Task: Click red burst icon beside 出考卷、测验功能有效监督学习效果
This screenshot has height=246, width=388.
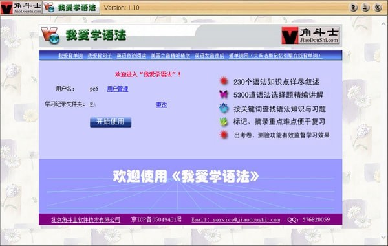Action: (224, 135)
